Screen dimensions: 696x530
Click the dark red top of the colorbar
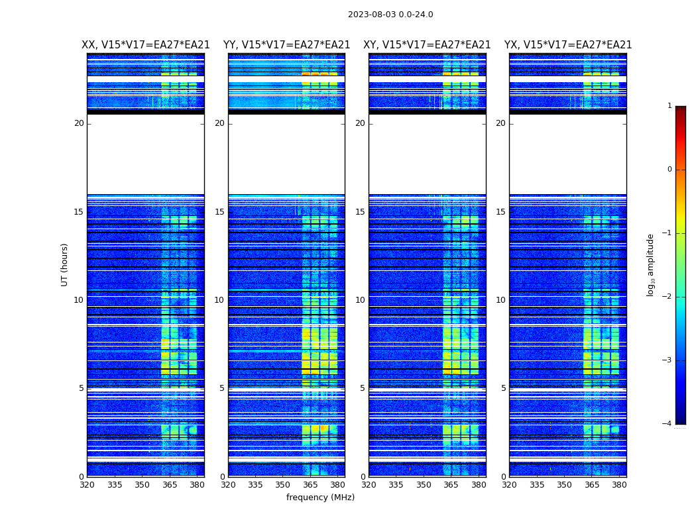(x=681, y=109)
